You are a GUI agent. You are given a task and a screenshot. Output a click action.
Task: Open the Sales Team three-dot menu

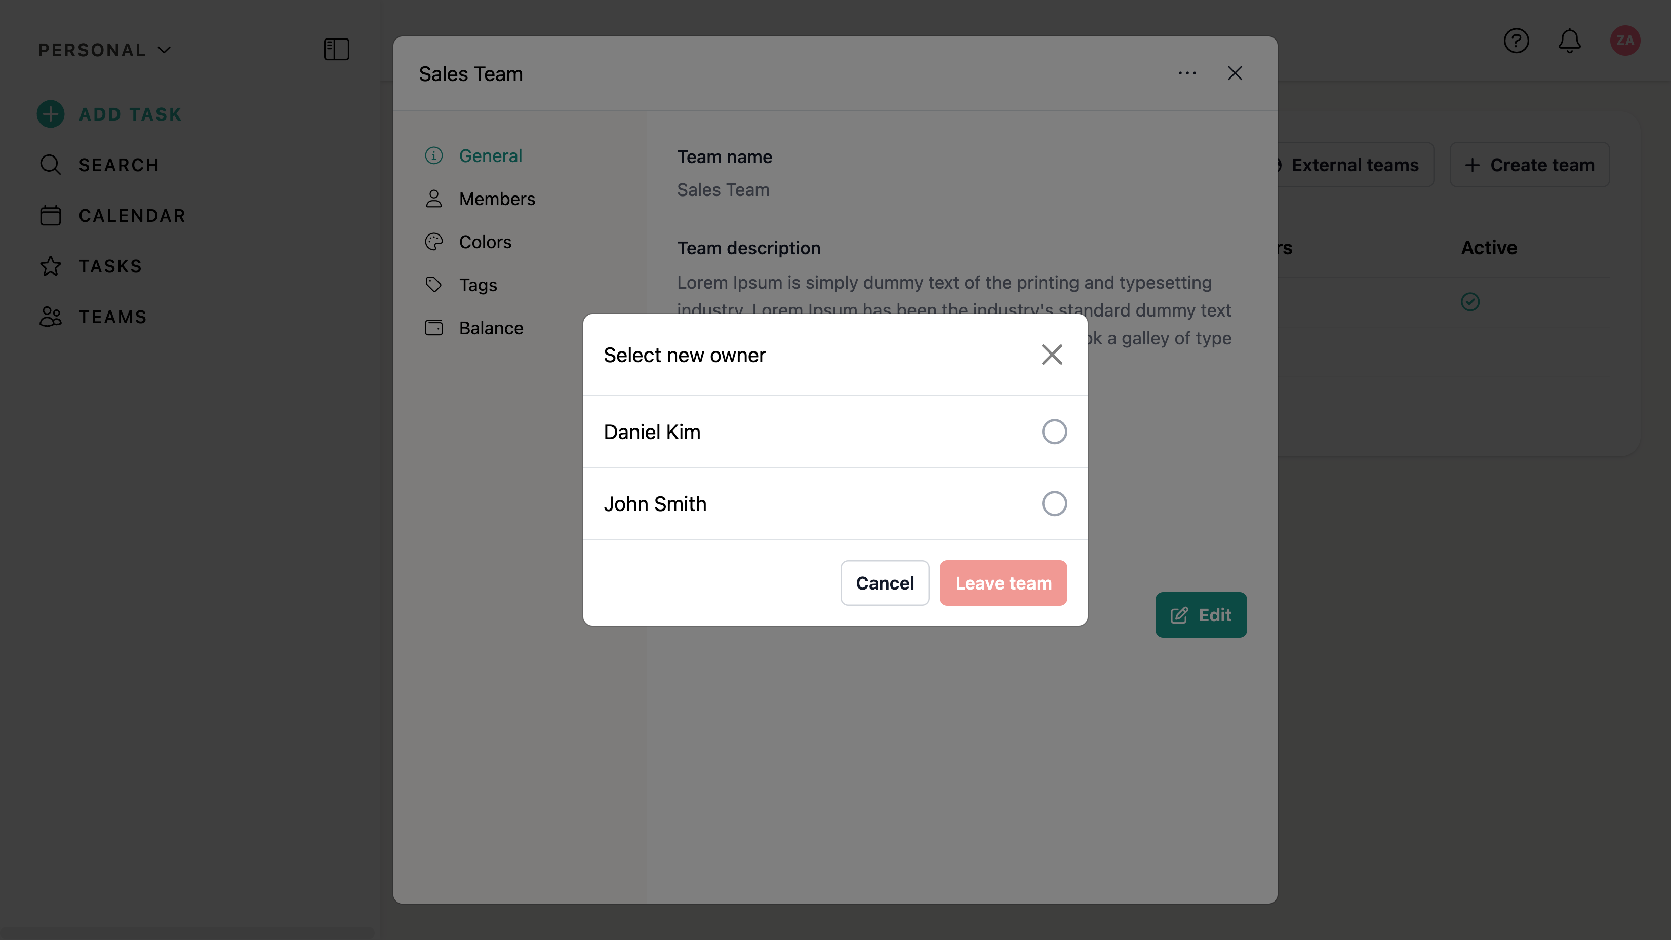coord(1187,73)
